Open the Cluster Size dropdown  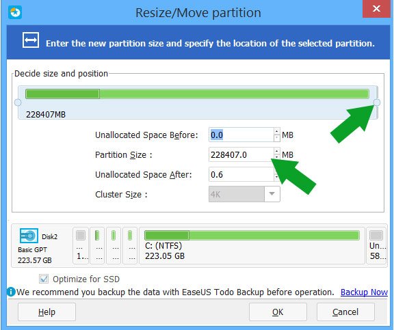[272, 194]
